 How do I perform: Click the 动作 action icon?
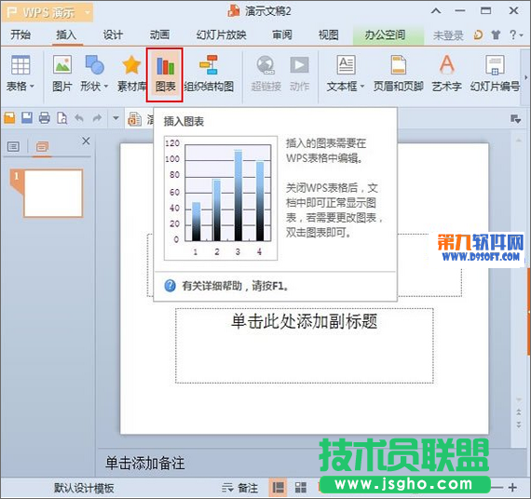coord(299,74)
